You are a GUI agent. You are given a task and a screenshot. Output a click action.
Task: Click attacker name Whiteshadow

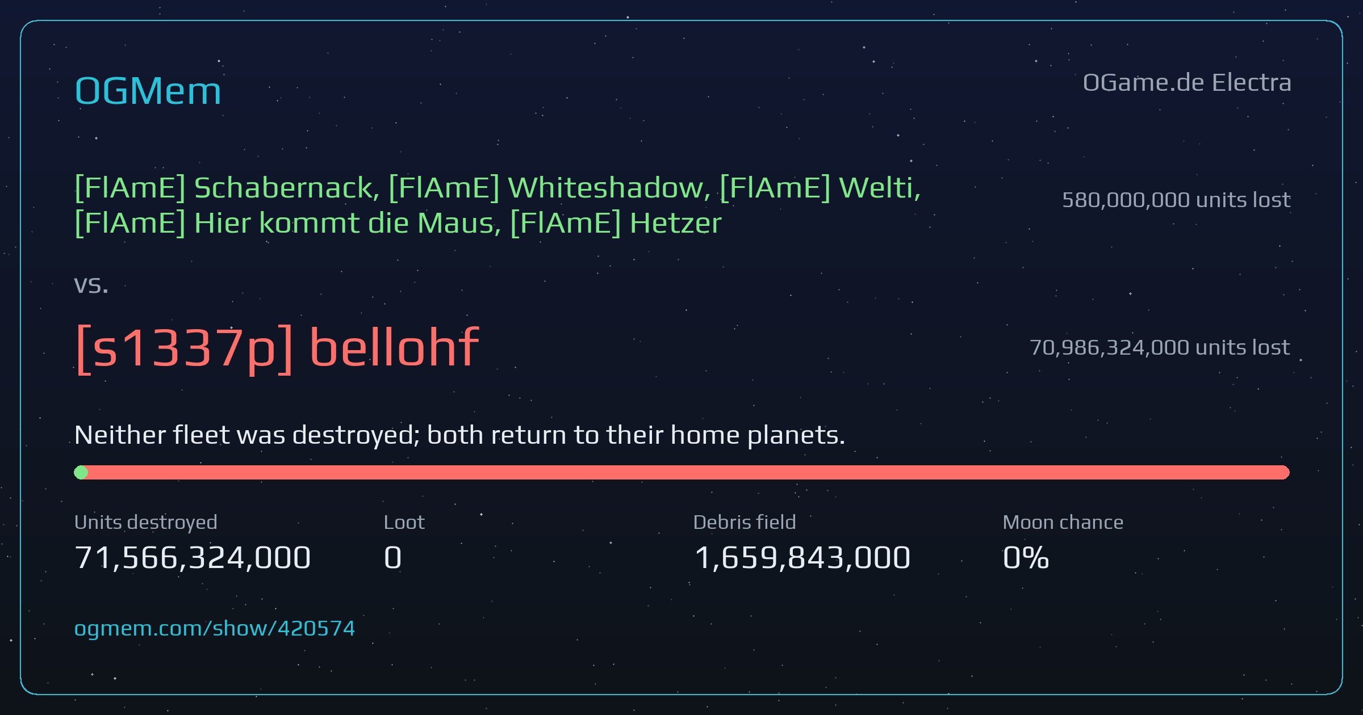point(550,188)
